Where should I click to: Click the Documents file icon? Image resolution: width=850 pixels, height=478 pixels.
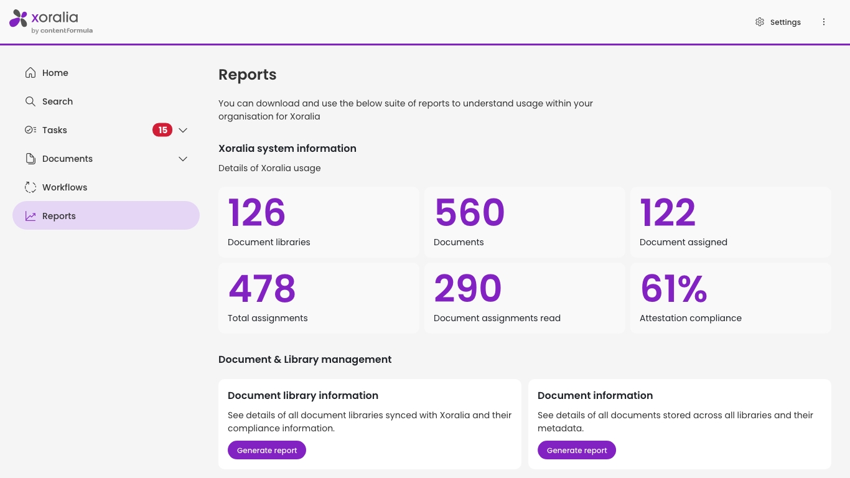pos(30,159)
